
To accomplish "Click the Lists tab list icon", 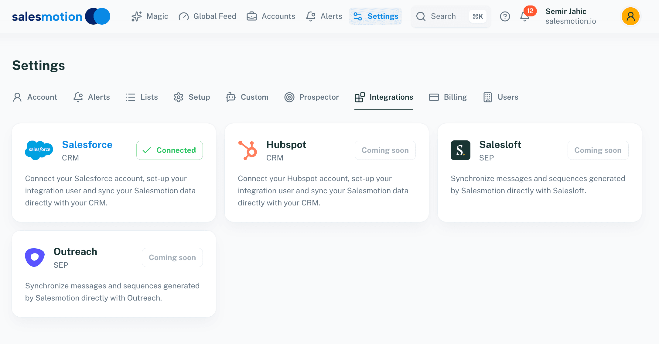I will click(x=131, y=97).
